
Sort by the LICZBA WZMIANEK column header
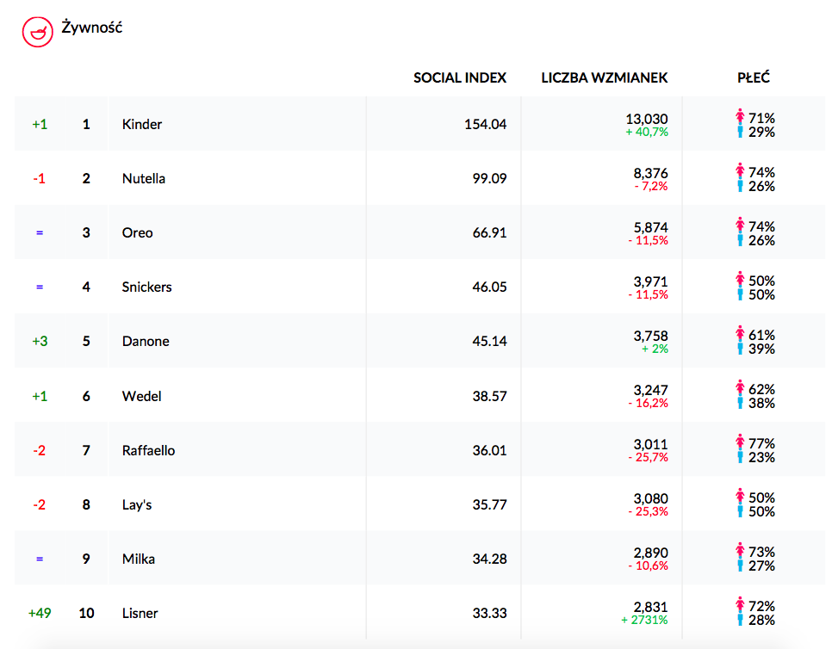[x=605, y=77]
